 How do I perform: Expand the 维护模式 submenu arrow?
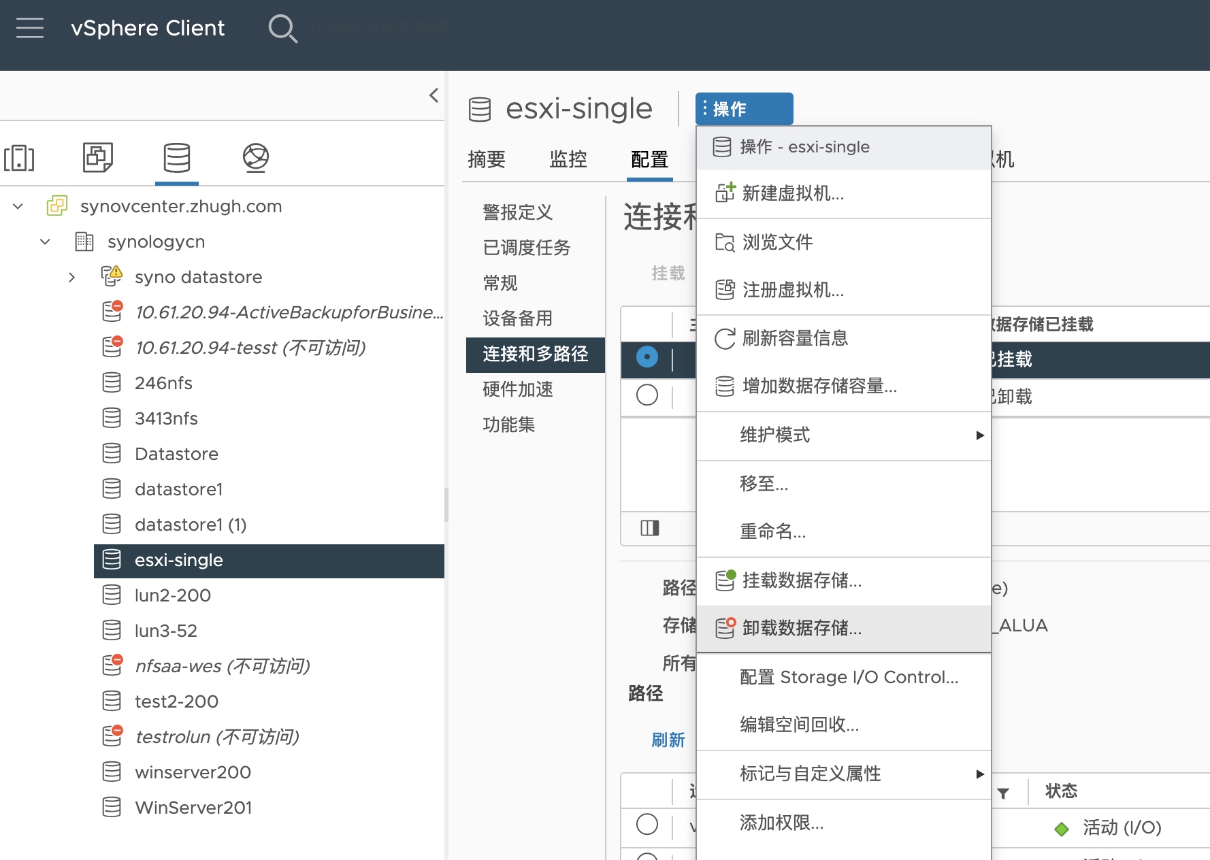click(980, 435)
